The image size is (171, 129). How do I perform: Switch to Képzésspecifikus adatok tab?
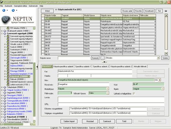[63, 66]
